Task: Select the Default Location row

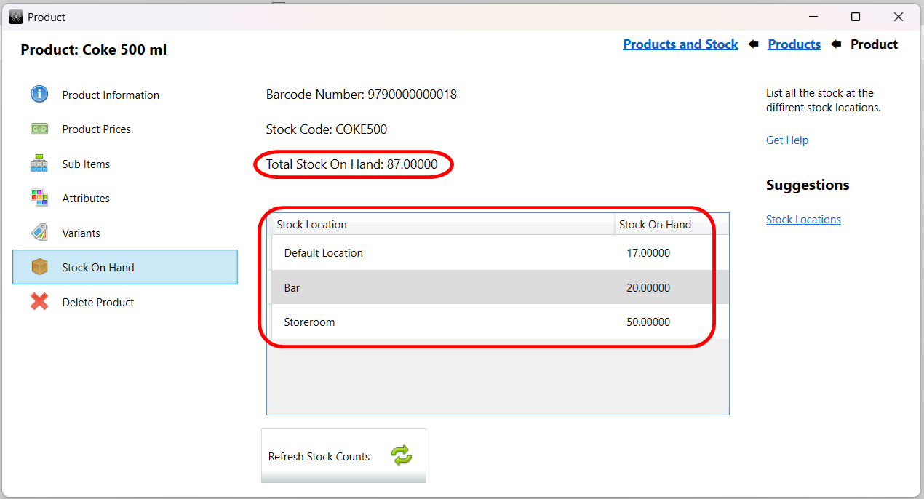Action: click(498, 253)
